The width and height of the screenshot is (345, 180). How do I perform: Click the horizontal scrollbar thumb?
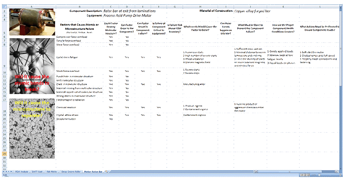click(290, 172)
